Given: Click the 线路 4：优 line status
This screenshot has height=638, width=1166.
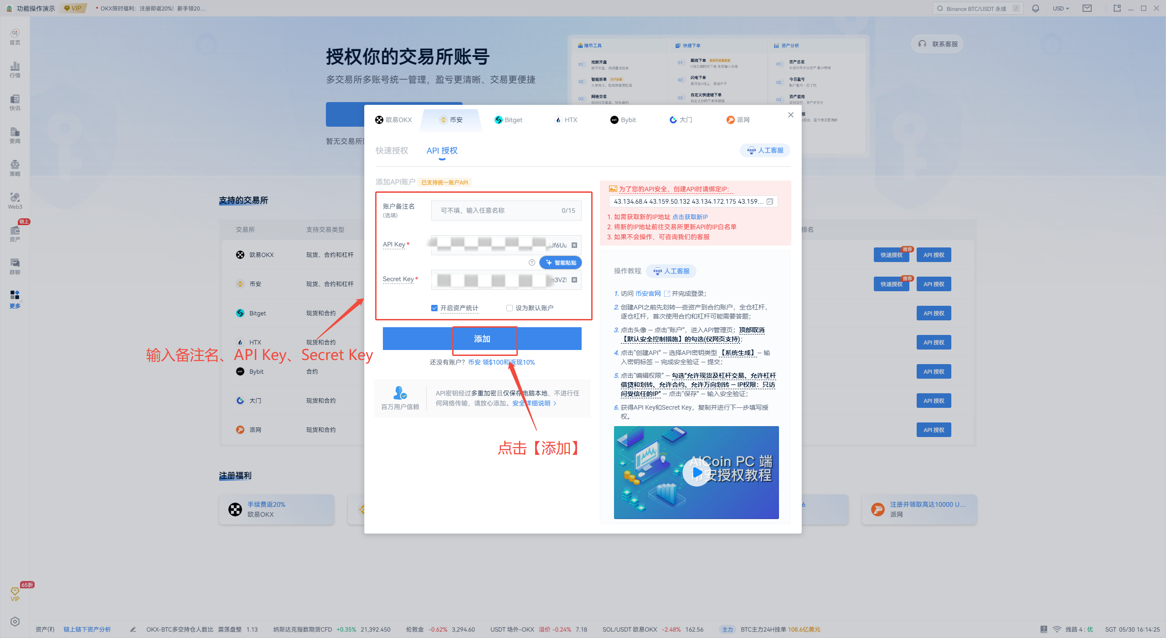Looking at the screenshot, I should coord(1079,629).
